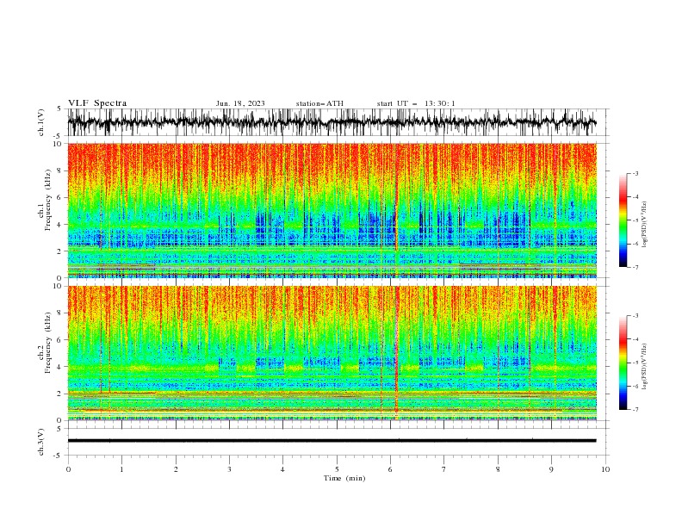The width and height of the screenshot is (682, 527).
Task: Click time axis tick label "1"
Action: pos(121,469)
